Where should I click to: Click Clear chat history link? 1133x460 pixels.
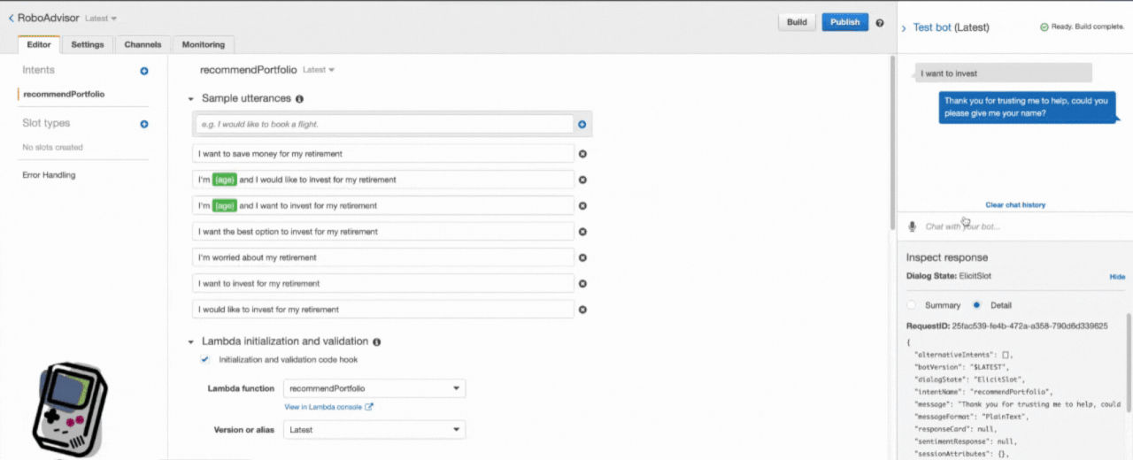click(1015, 205)
